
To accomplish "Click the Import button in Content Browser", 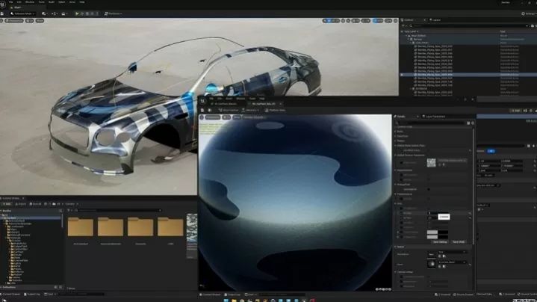I will [x=22, y=203].
